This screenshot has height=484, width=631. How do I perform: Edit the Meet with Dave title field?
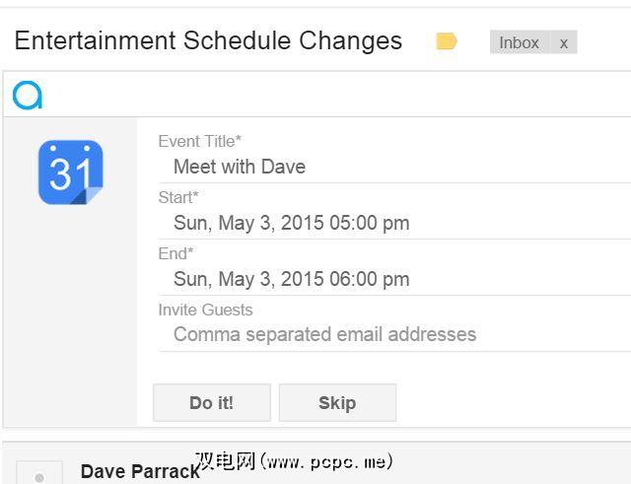[x=394, y=167]
